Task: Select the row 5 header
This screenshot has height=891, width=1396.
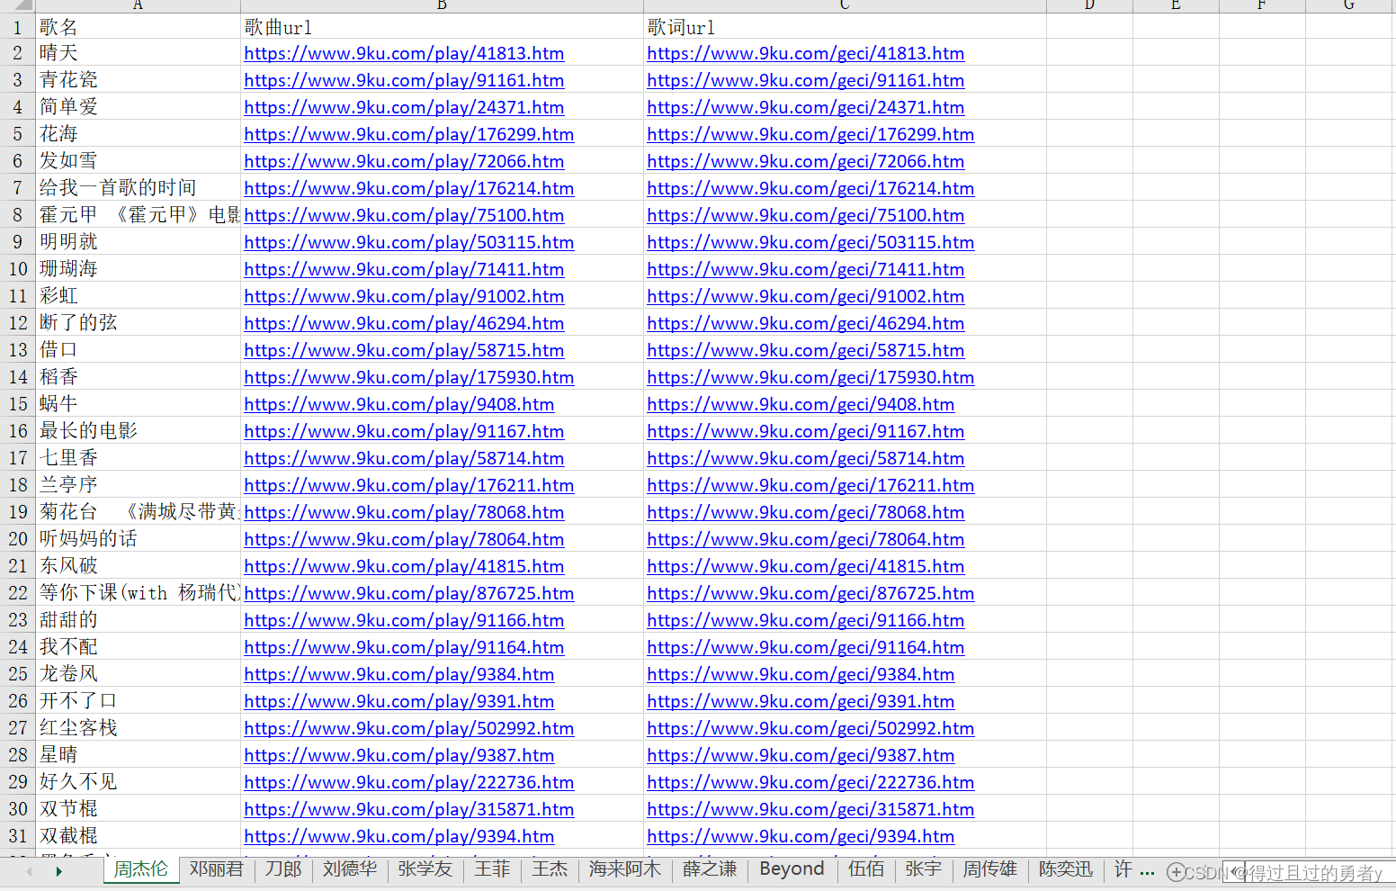Action: tap(18, 133)
